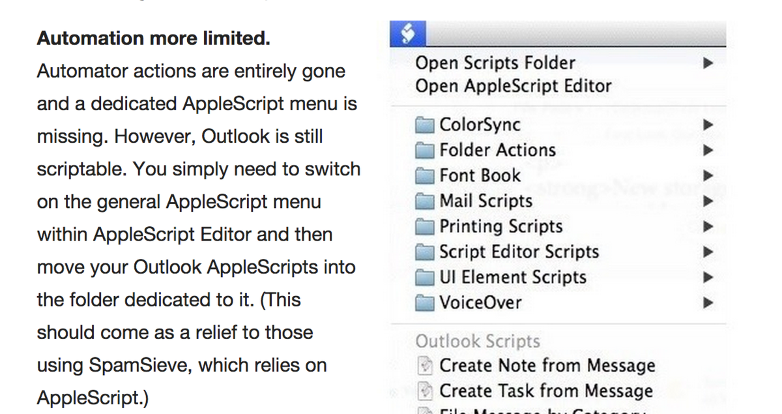Click the Mail Scripts folder icon
Image resolution: width=782 pixels, height=414 pixels.
426,201
